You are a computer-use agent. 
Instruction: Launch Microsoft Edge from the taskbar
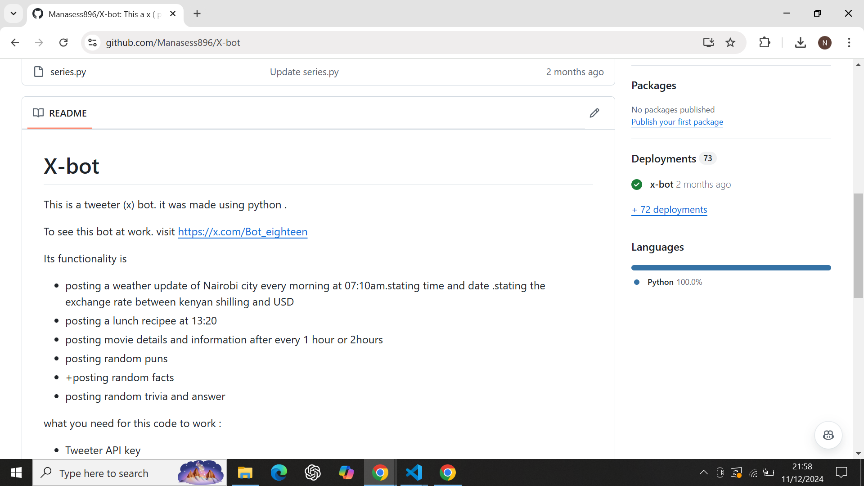(x=279, y=472)
